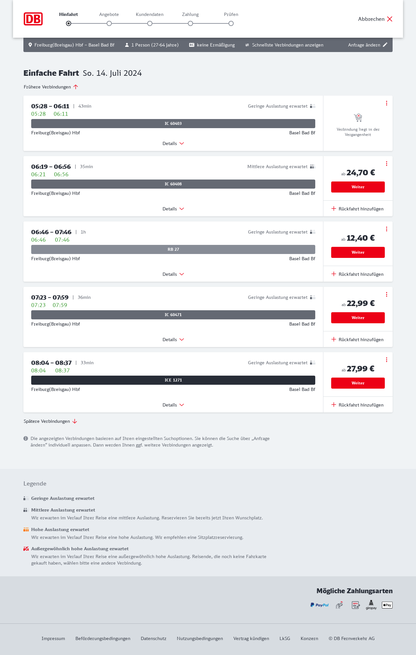Screen dimensions: 416x655
Task: Select the Angebote step circle
Action: (x=109, y=23)
